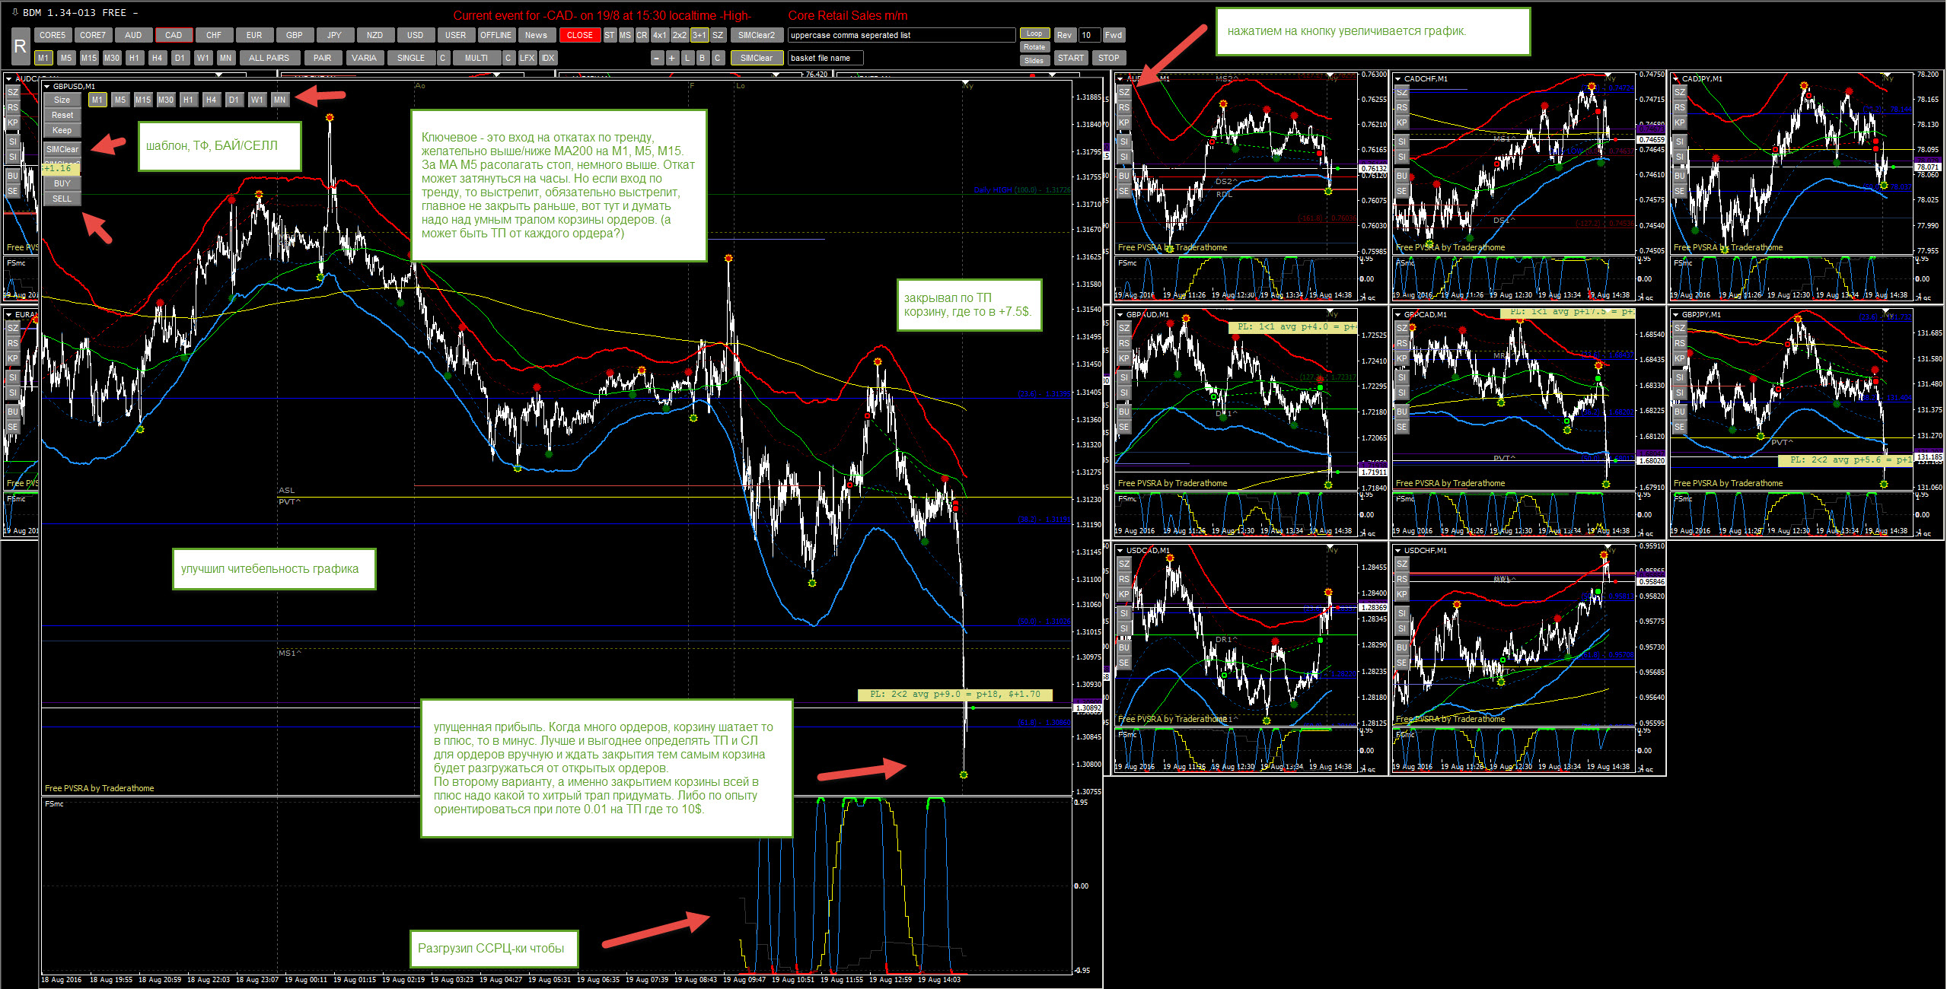The height and width of the screenshot is (989, 1947).
Task: Select the AUD currency group
Action: [133, 35]
